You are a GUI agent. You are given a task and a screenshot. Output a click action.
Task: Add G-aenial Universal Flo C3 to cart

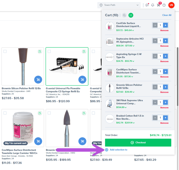tap(82, 80)
